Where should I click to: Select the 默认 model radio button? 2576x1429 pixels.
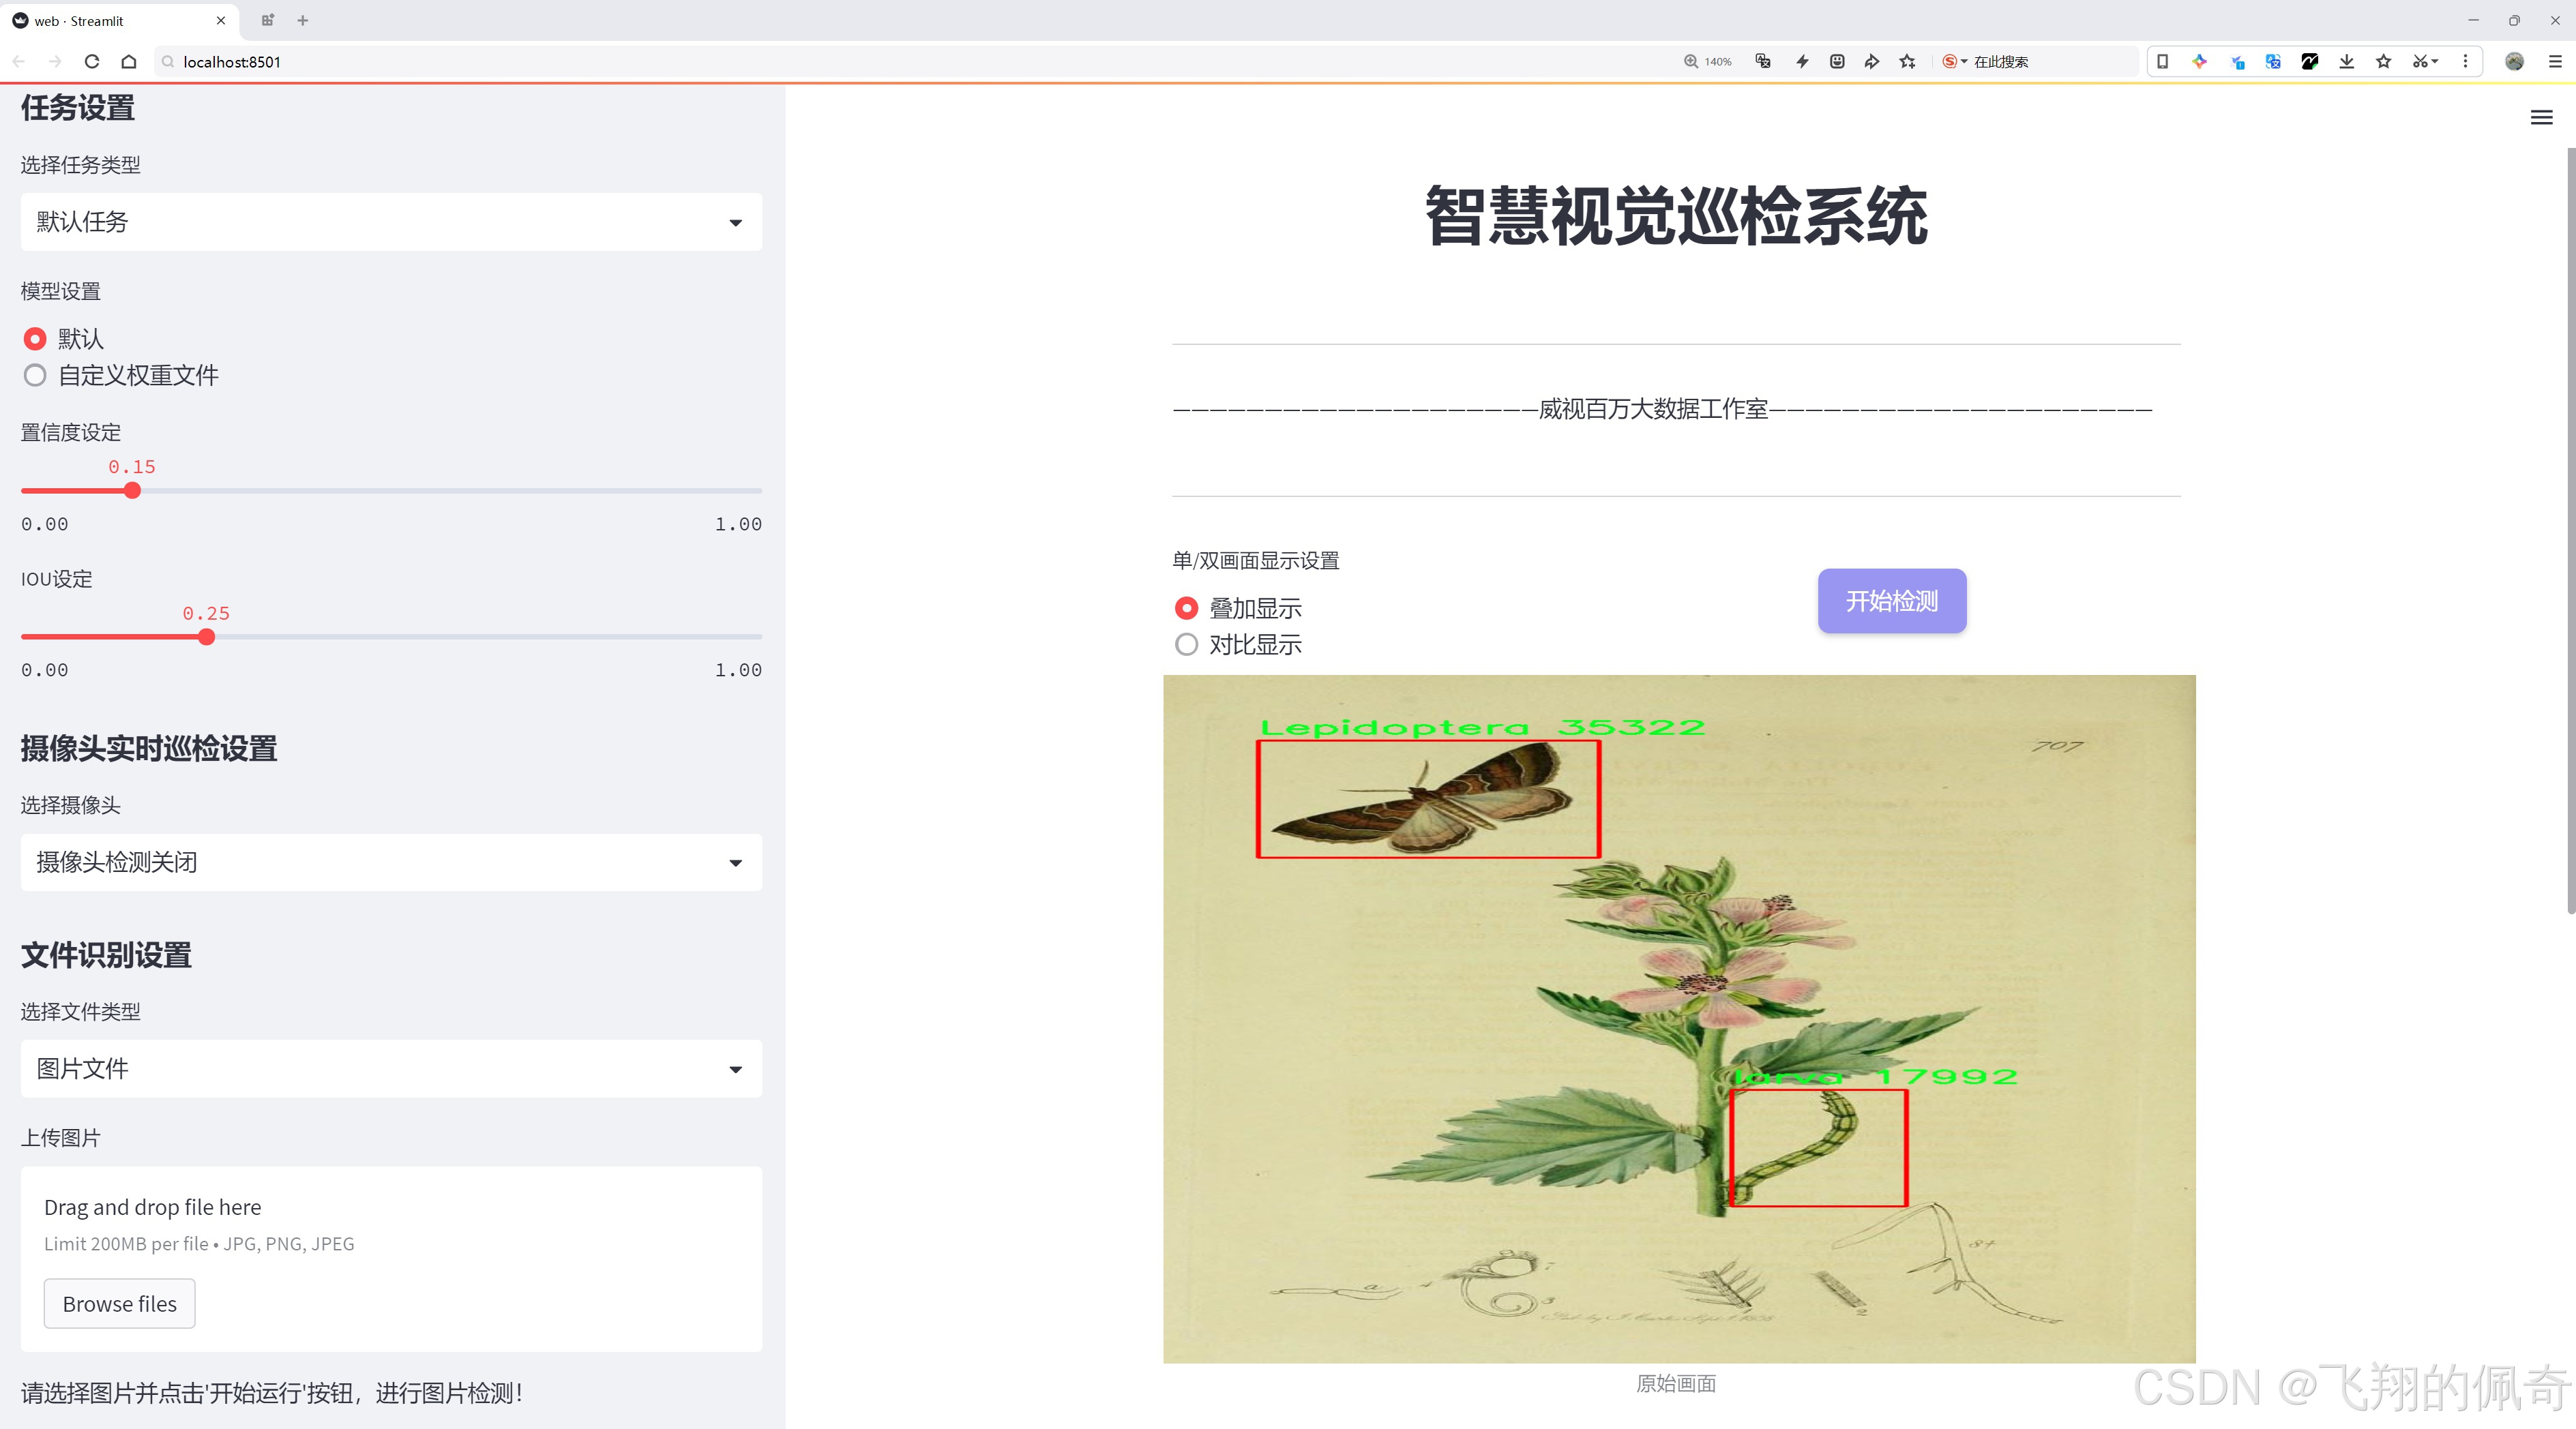(35, 340)
